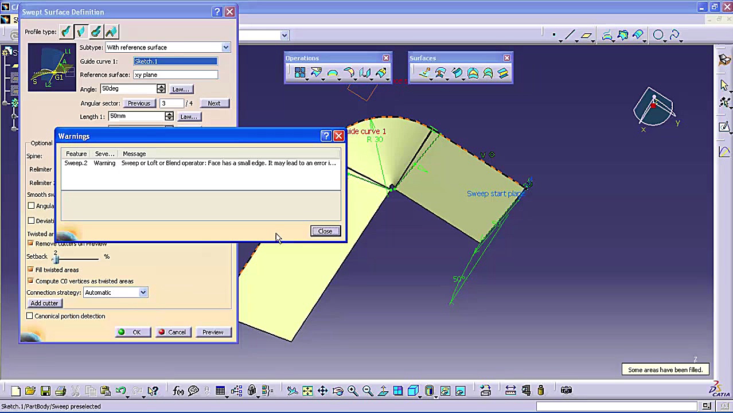This screenshot has width=733, height=413.
Task: Click the Capture camera icon
Action: (566, 391)
